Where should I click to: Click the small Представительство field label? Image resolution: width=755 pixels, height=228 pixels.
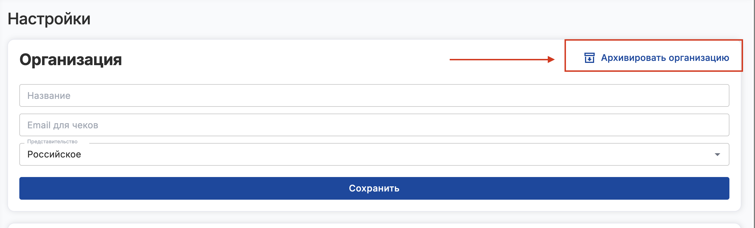52,142
